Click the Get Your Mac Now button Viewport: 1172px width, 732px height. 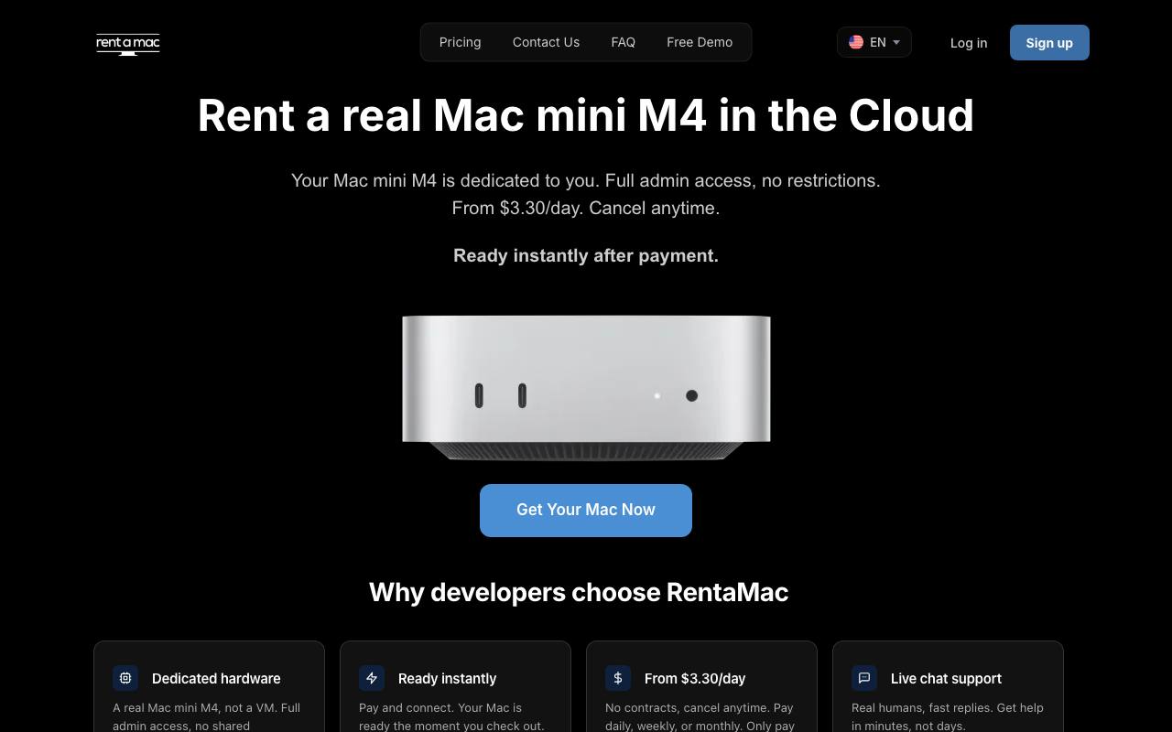[586, 511]
